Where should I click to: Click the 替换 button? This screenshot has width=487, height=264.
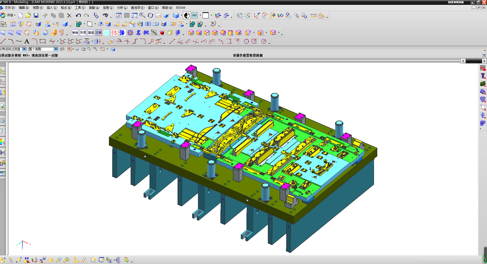[75, 33]
